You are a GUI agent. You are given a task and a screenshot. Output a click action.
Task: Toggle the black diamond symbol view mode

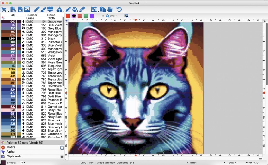coord(74,16)
